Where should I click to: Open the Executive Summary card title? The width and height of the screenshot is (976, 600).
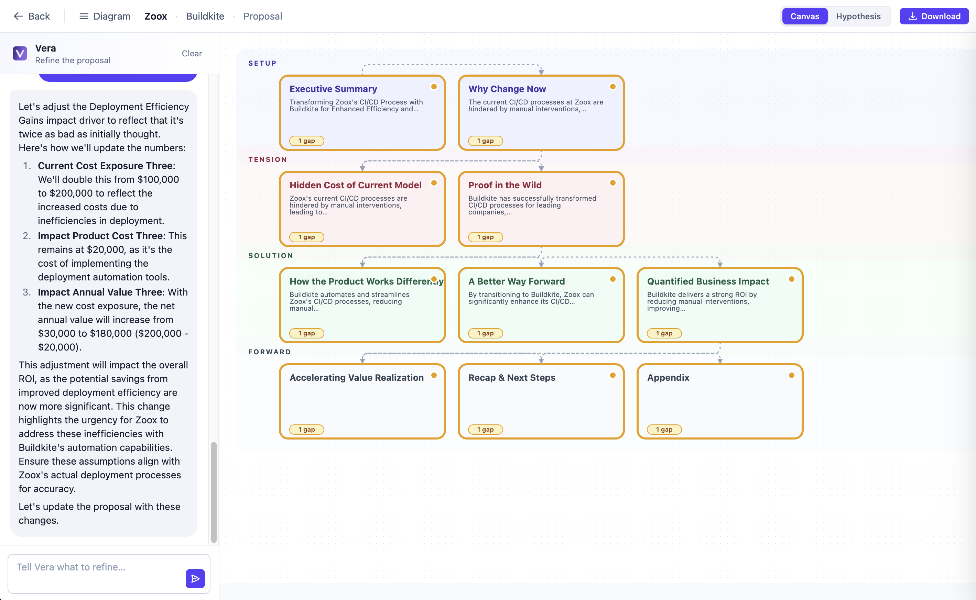[x=333, y=89]
